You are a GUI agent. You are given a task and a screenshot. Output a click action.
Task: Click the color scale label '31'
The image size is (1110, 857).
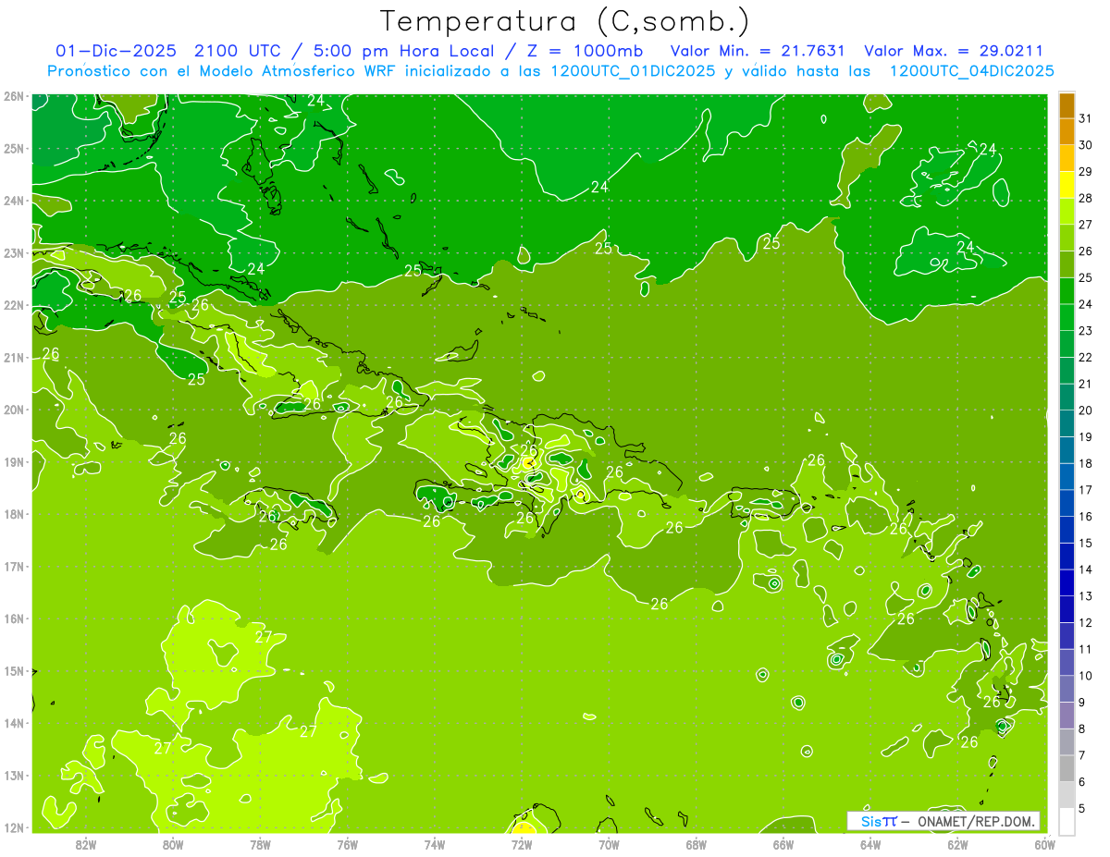1085,118
